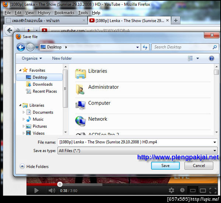221x203 pixels.
Task: Expand the Music library node
Action: coord(24,119)
